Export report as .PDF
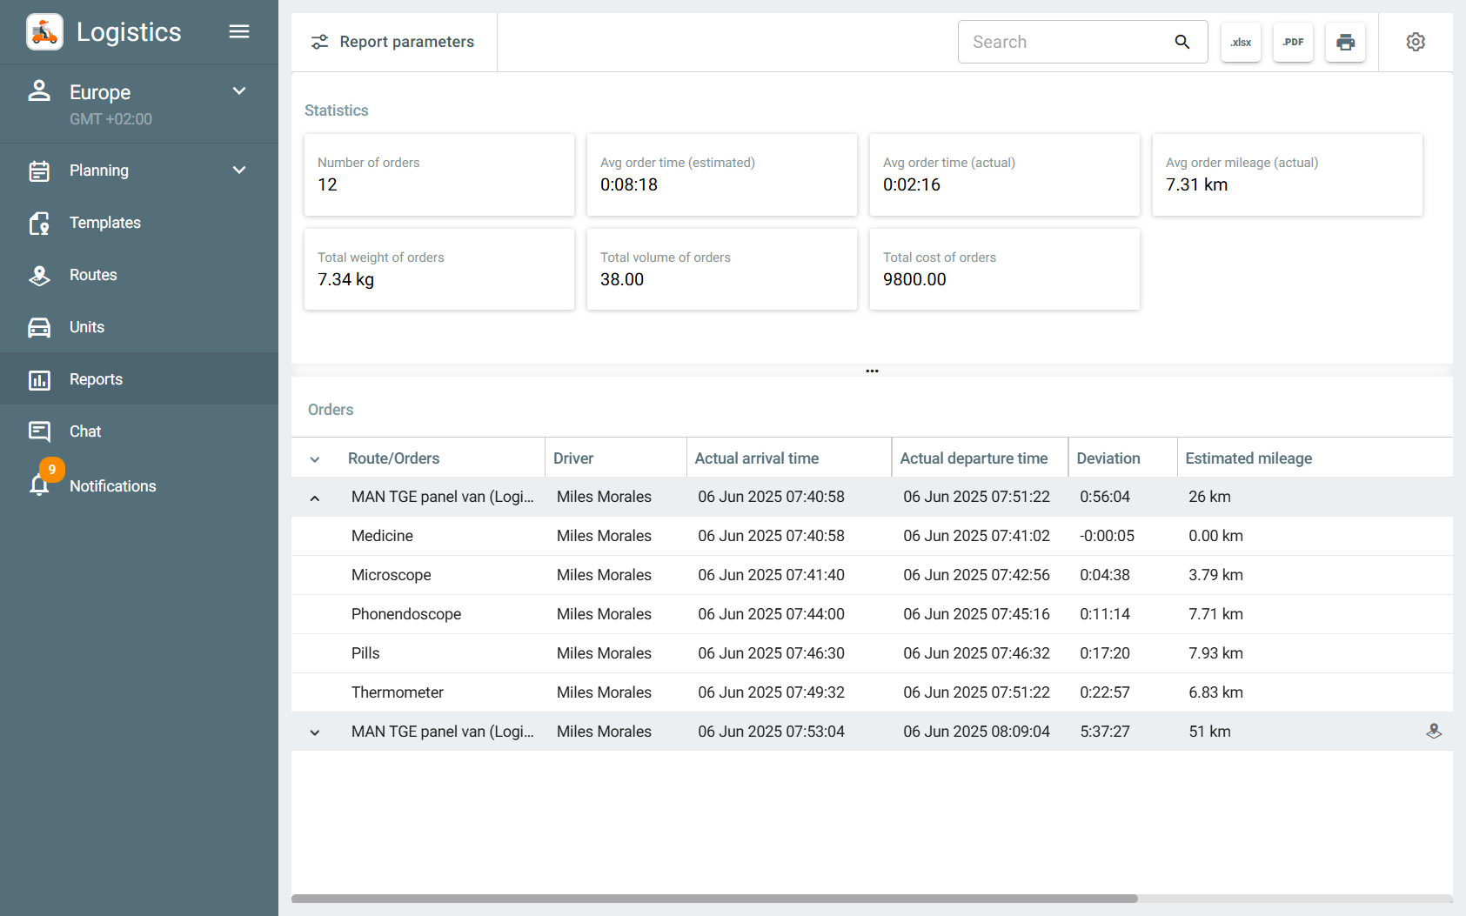 pos(1293,42)
